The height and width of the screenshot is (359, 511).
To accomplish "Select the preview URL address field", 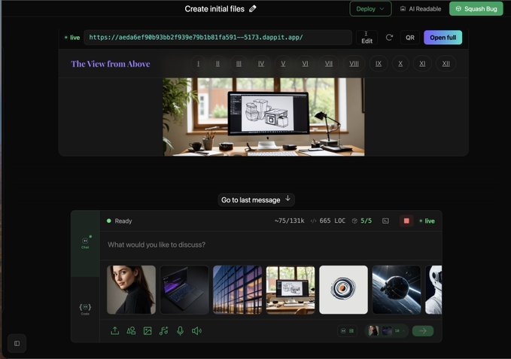I will point(217,38).
